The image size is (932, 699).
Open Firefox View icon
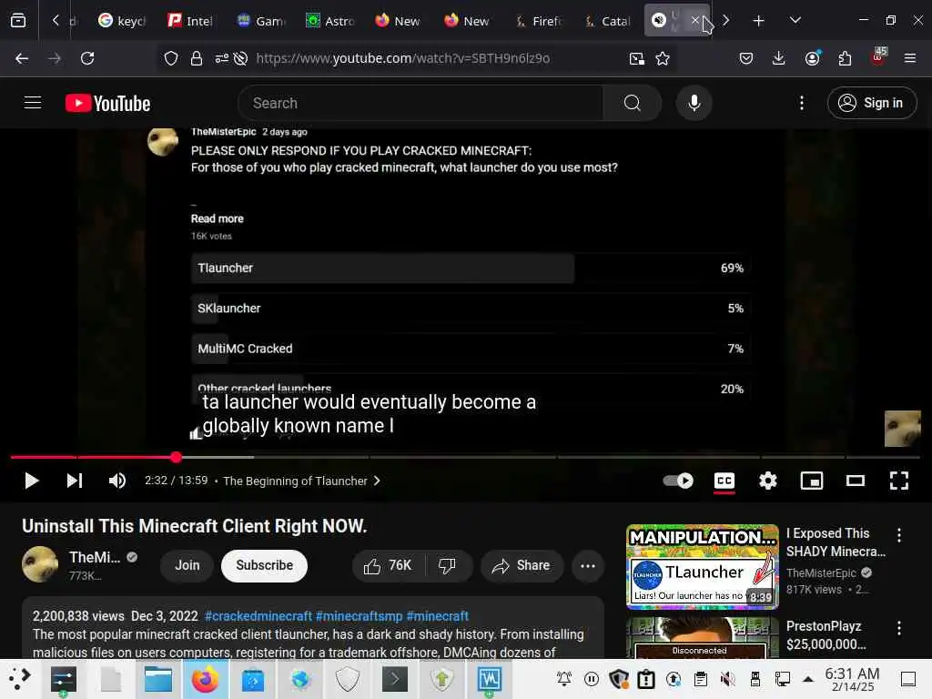pyautogui.click(x=18, y=21)
